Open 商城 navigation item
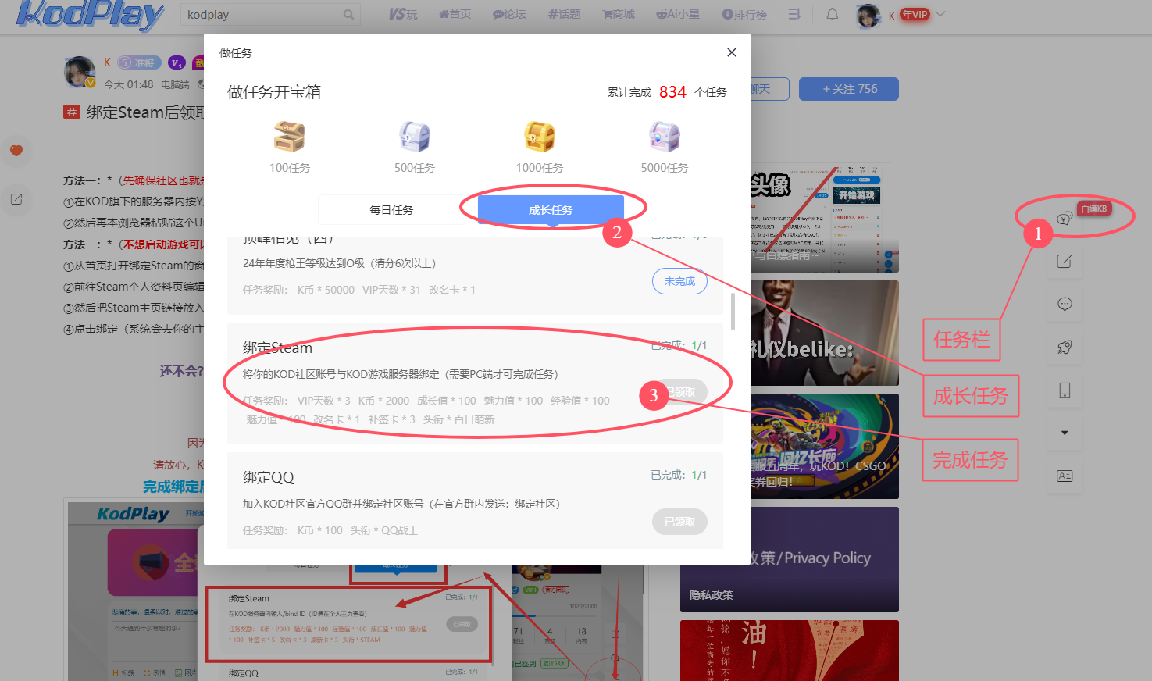 [619, 14]
